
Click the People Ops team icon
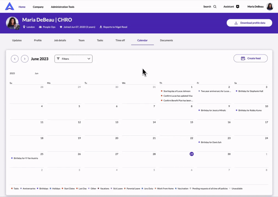tap(40, 27)
